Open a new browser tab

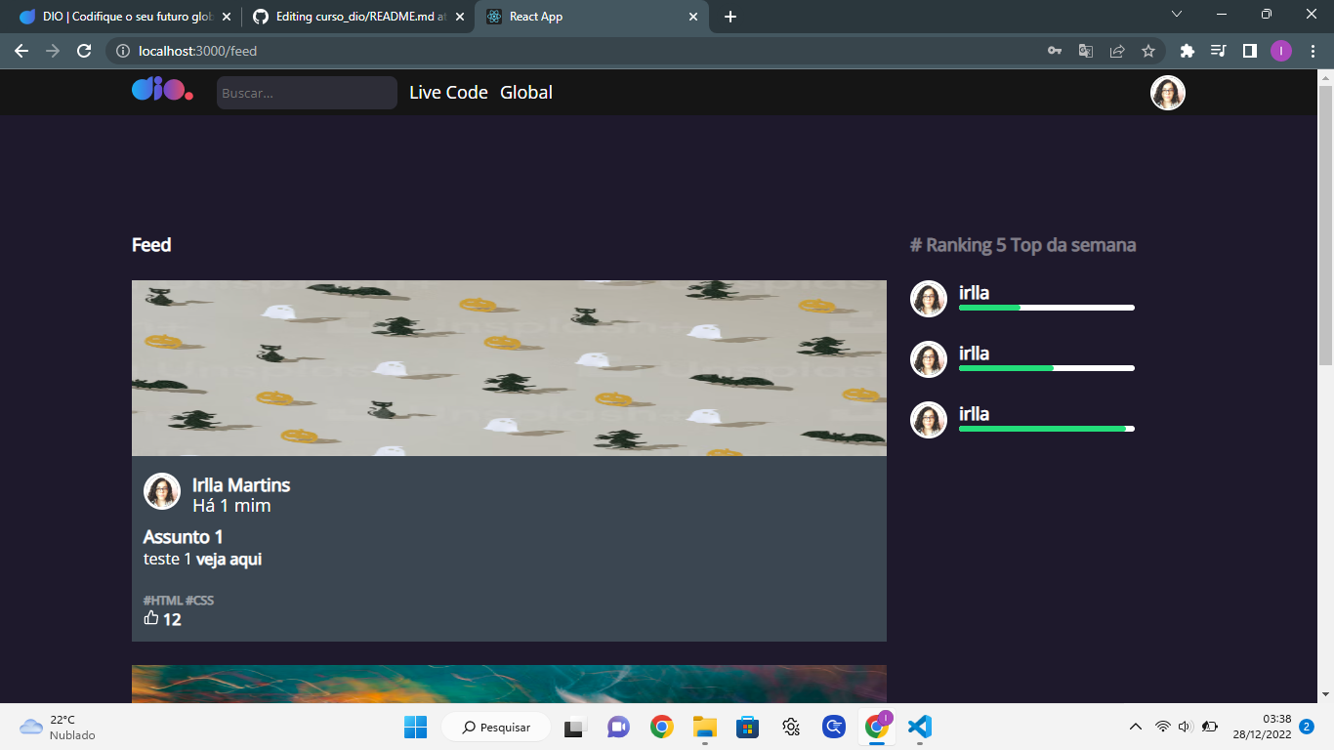point(730,17)
